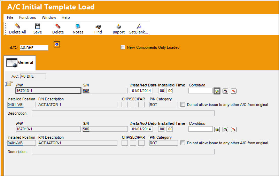Click the A/C lookup icon in header
The height and width of the screenshot is (176, 279).
57,44
